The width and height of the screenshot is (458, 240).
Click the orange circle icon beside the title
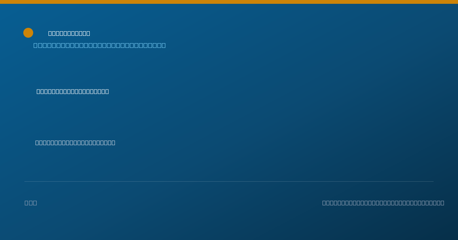coord(28,33)
